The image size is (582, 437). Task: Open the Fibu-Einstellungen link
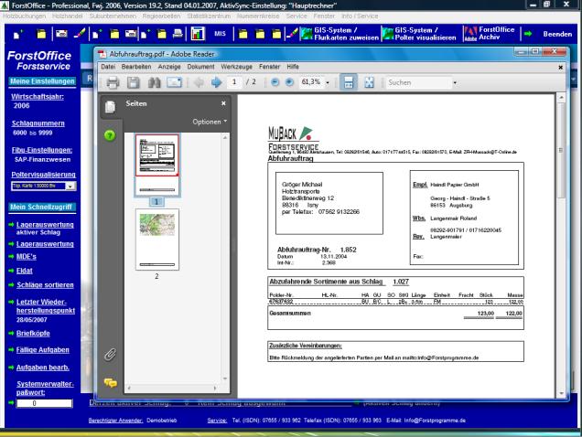(42, 150)
